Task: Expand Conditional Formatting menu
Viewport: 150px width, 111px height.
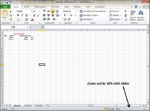Action: pyautogui.click(x=93, y=11)
